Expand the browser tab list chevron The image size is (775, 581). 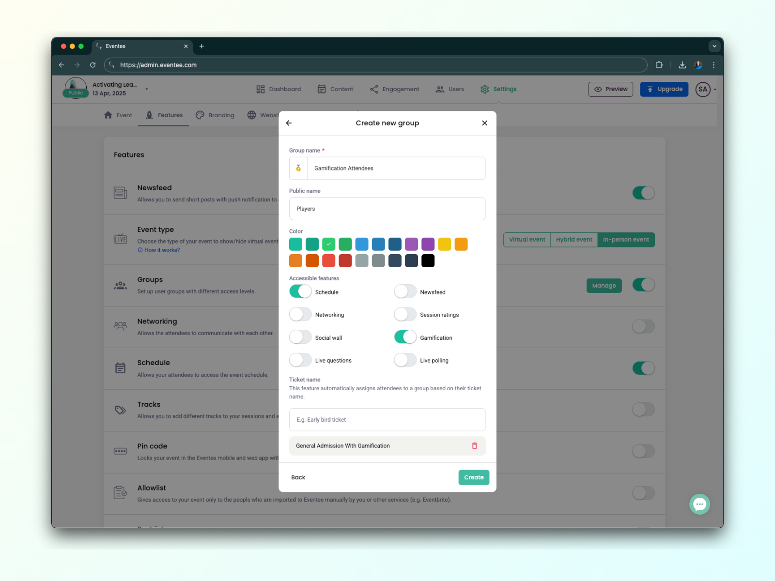(714, 46)
